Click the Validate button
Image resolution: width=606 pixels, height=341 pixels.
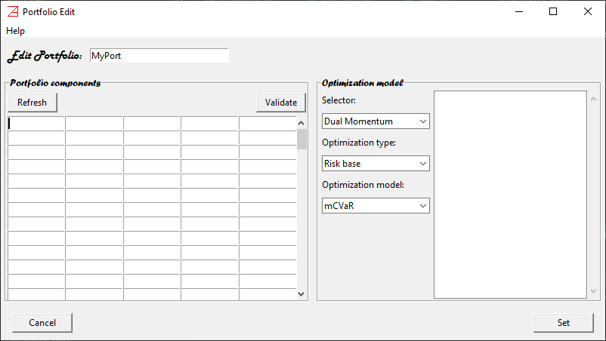click(x=281, y=103)
